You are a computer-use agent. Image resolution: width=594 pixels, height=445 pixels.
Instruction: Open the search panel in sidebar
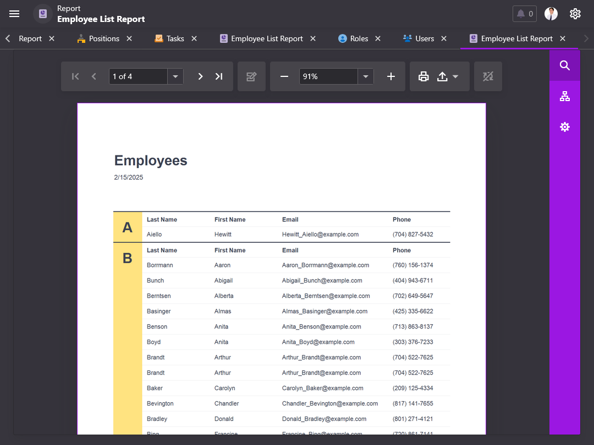[564, 65]
